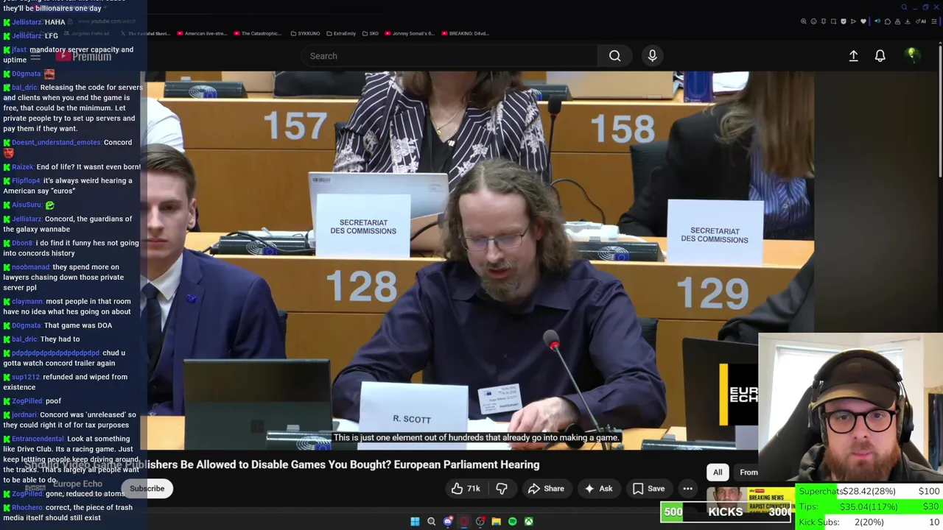The image size is (943, 530).
Task: Click the shield ad-blocker icon
Action: [x=844, y=21]
